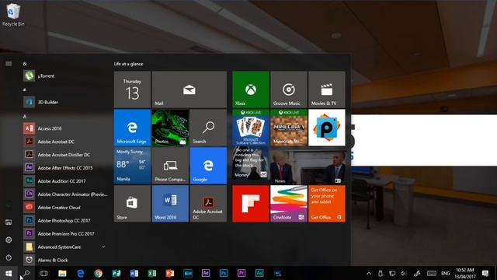The image size is (497, 280).
Task: Launch Adobe Audition CC 2017
Action: pyautogui.click(x=65, y=181)
